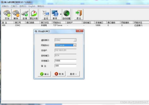The image size is (149, 105).
Task: Click the 未使用 status cell
Action: click(44, 25)
